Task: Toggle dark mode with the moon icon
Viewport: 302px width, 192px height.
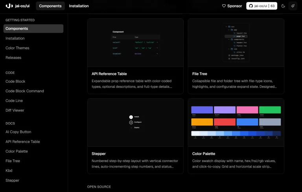Action: point(283,6)
